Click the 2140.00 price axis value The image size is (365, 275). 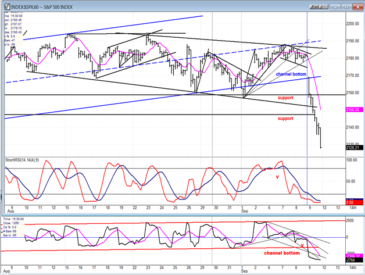click(353, 127)
